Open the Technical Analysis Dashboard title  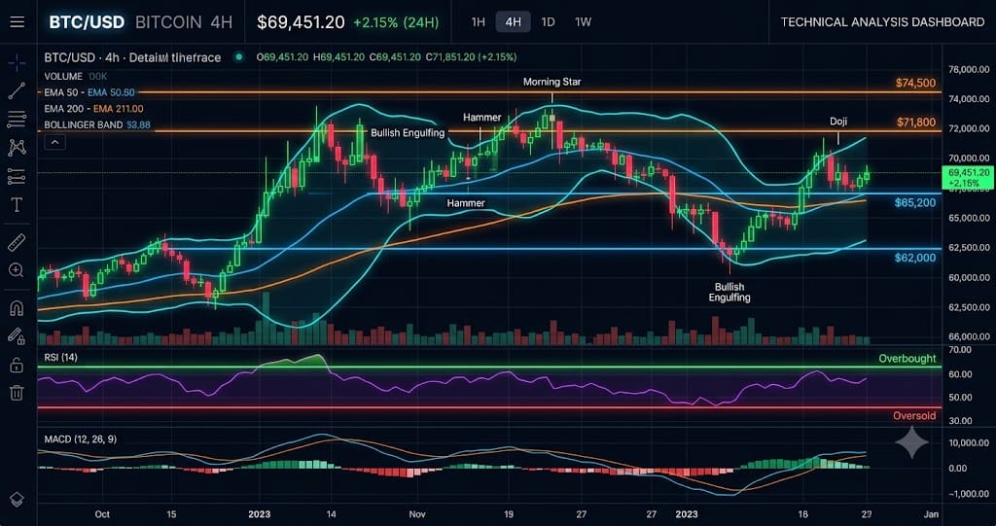coord(882,22)
